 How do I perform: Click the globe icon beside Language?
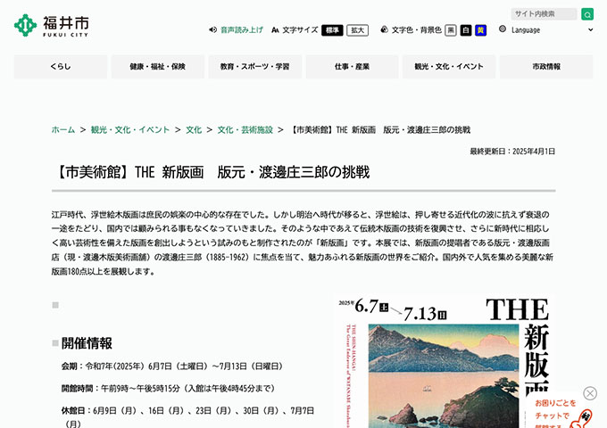coord(503,29)
